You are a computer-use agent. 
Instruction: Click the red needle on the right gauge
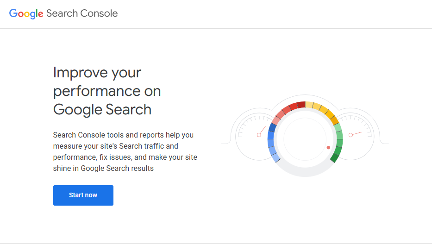356,134
